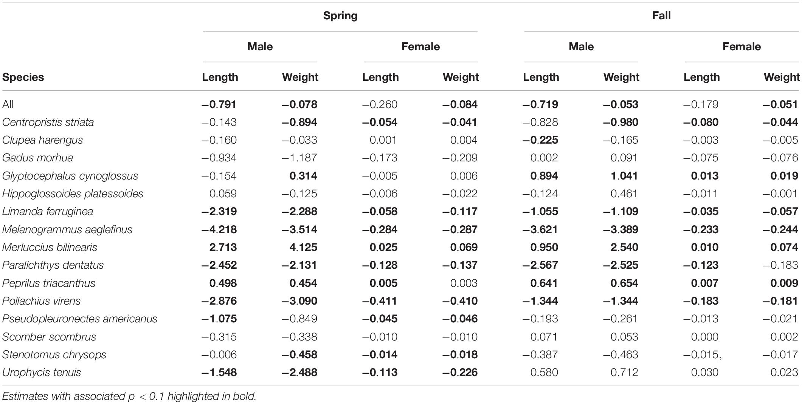Screen dimensions: 802x404
Task: Click the value 4.125 for Merluccius bilinearis
Action: coord(300,248)
